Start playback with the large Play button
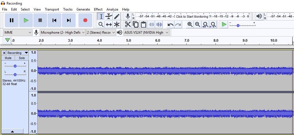The height and width of the screenshot is (135, 294). point(26,20)
